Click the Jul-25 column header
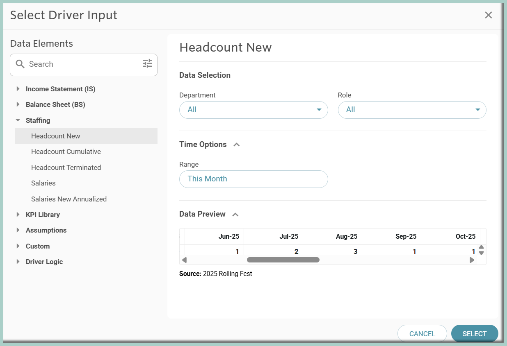 pos(274,236)
